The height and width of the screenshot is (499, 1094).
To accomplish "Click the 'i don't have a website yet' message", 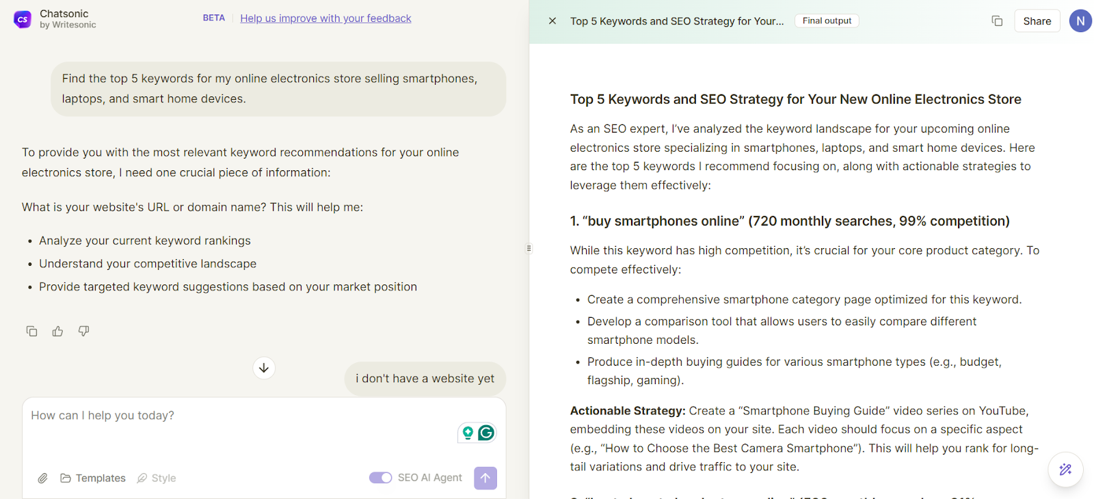I will tap(425, 379).
